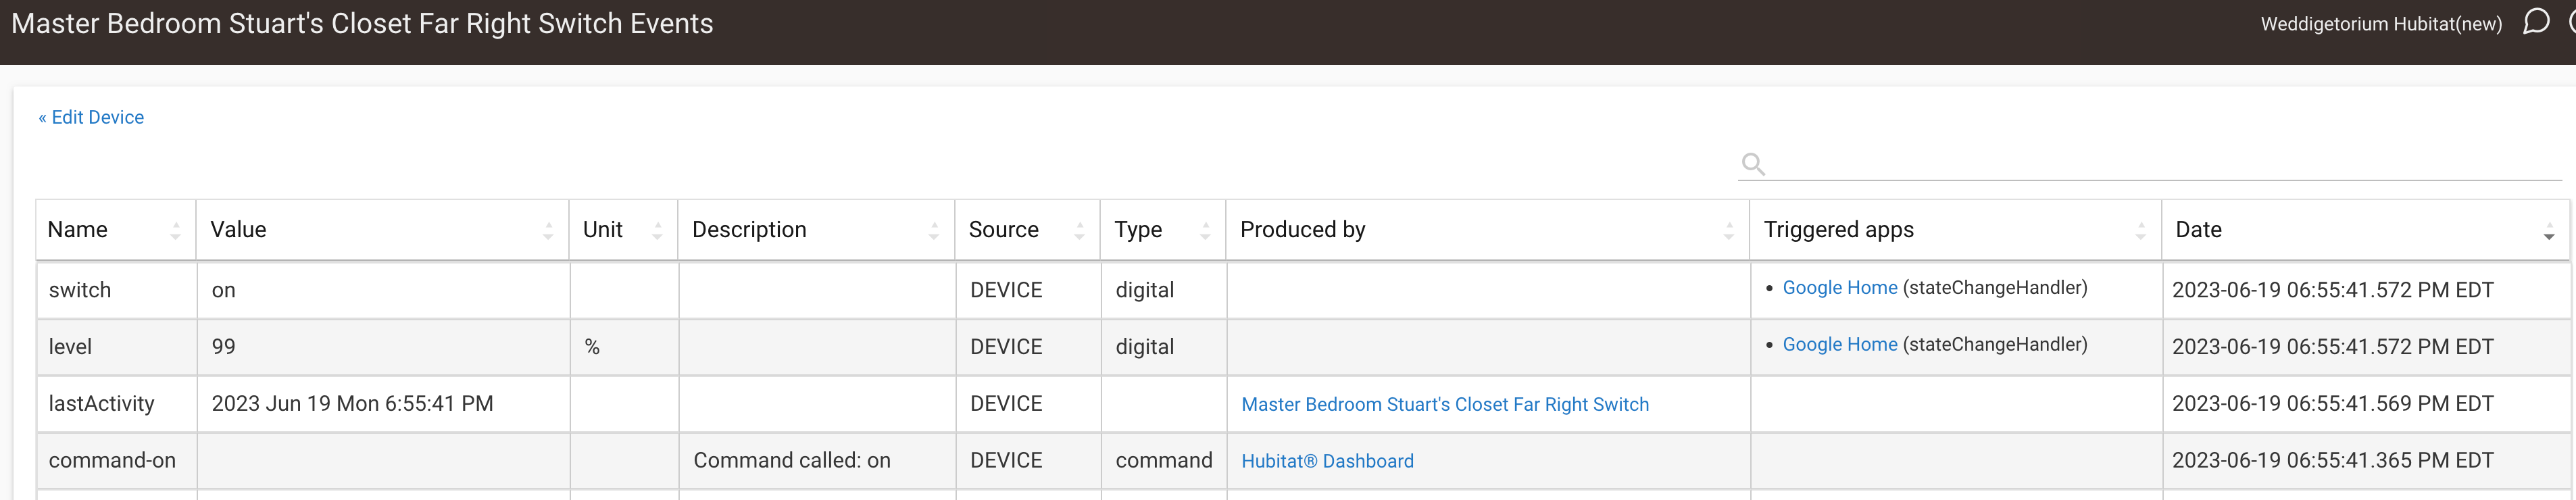Select DEVICE source in command-on row
Viewport: 2576px width, 500px height.
1027,461
